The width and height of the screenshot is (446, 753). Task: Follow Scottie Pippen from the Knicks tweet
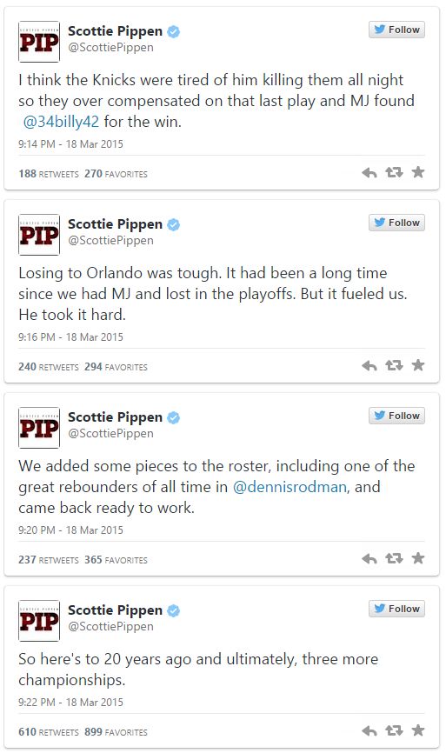(396, 30)
